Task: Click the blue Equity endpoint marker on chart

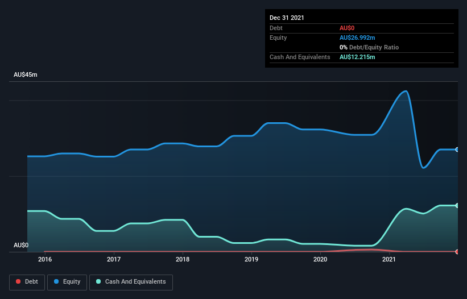Action: coord(457,149)
